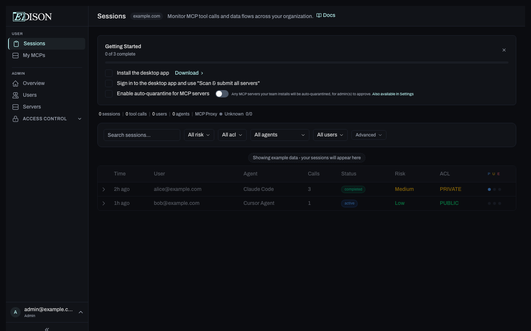Click the My MCPs server icon
Image resolution: width=531 pixels, height=331 pixels.
15,55
